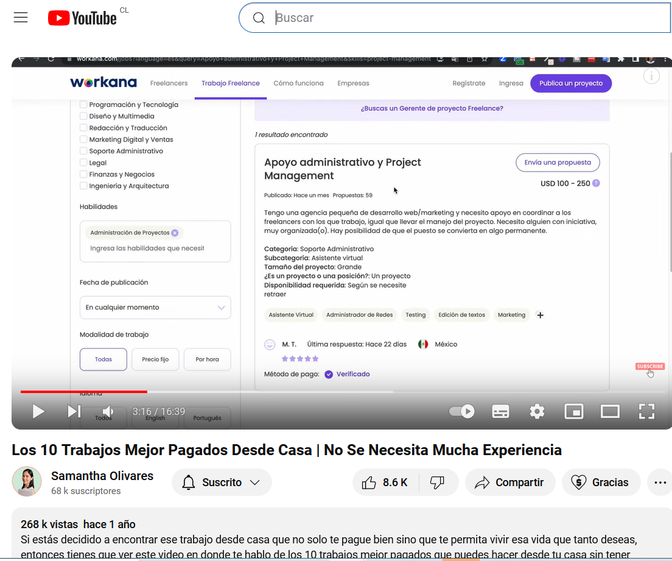
Task: Select Todas work modality option
Action: coord(103,360)
